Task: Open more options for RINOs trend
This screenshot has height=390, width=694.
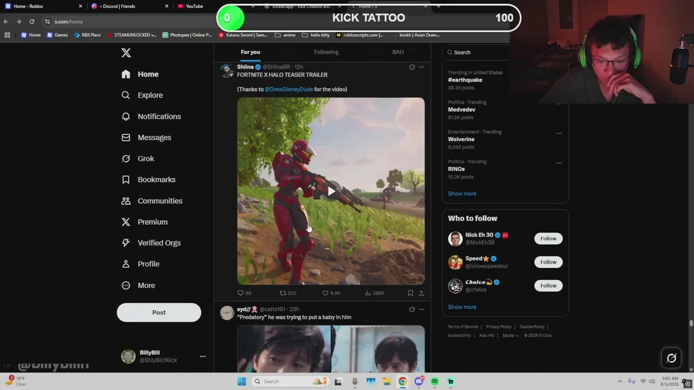Action: coord(559,163)
